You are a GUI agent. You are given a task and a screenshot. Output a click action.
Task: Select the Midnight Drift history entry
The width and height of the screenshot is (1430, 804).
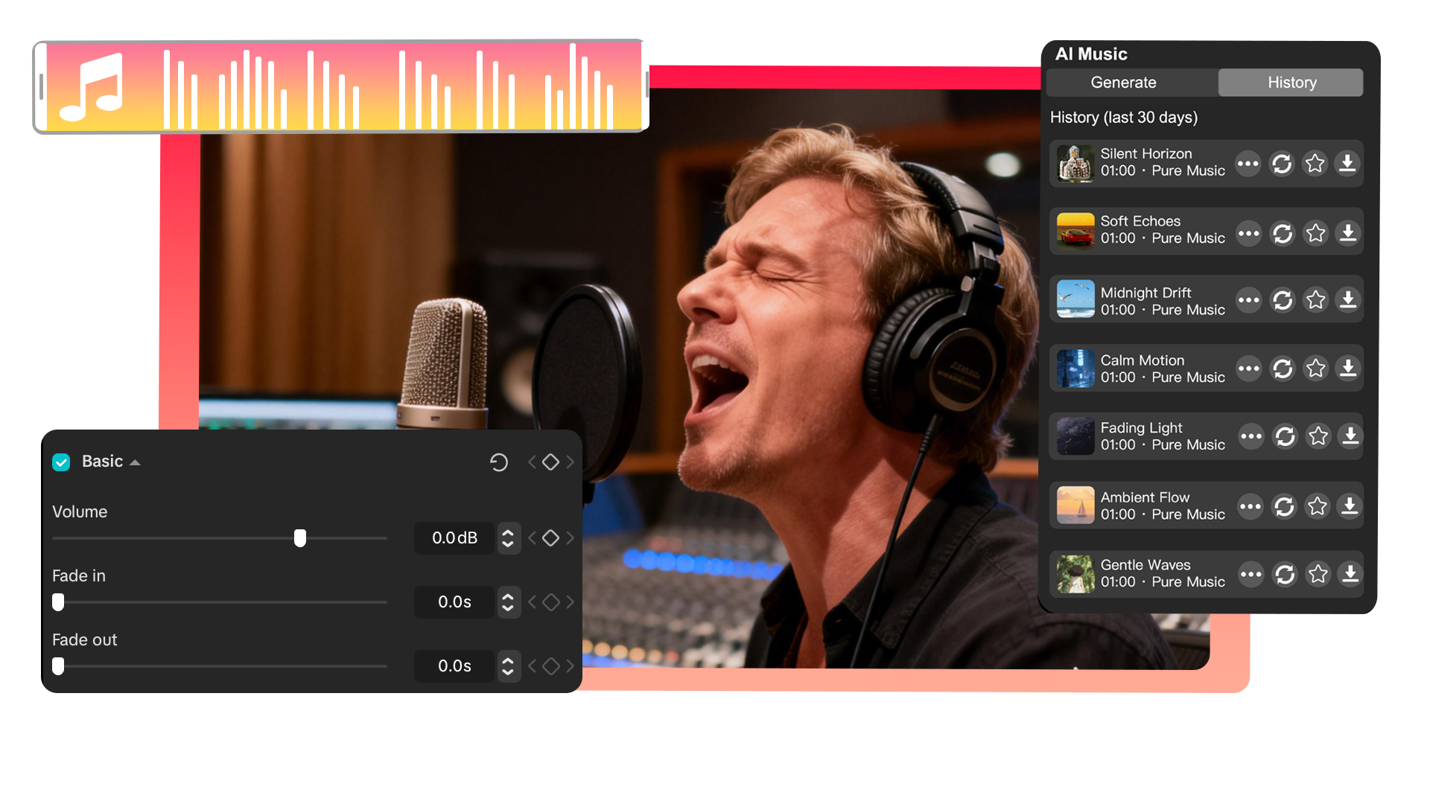pos(1162,299)
